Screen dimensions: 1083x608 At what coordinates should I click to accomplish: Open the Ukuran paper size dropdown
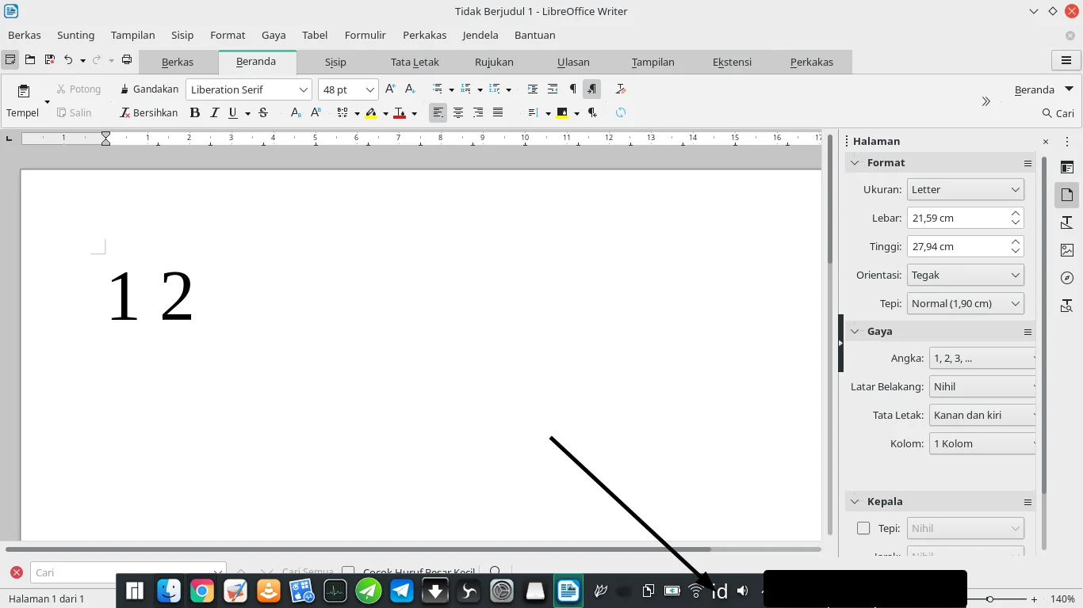click(x=965, y=190)
